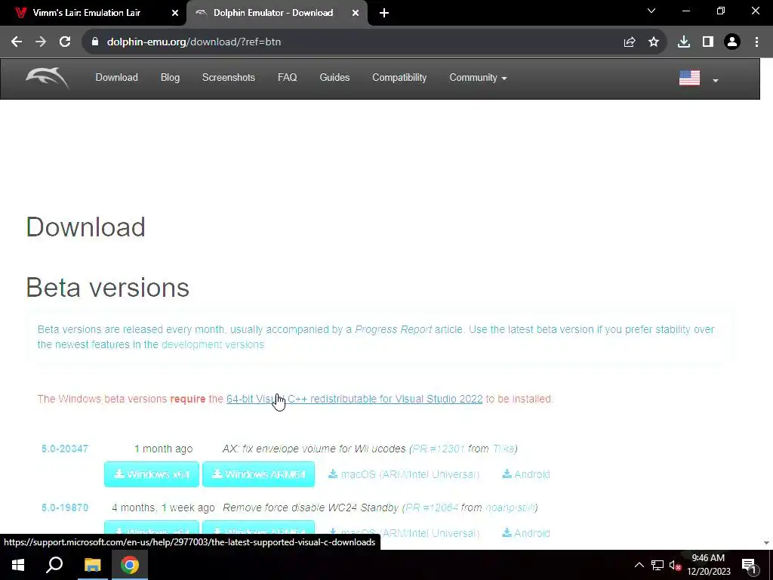Open Windows taskbar search

click(54, 565)
